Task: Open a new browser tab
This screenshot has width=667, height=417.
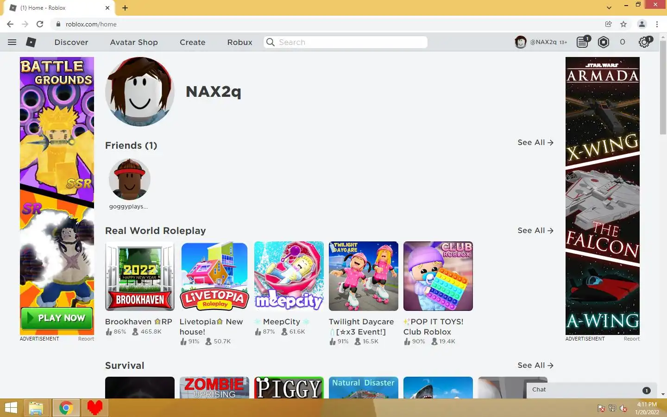Action: click(125, 8)
